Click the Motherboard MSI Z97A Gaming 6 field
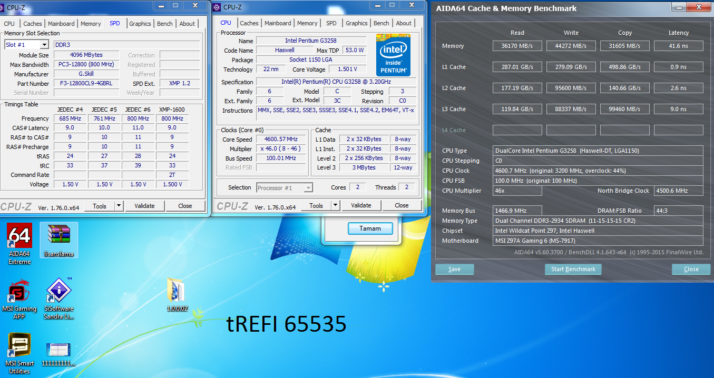 tap(598, 241)
